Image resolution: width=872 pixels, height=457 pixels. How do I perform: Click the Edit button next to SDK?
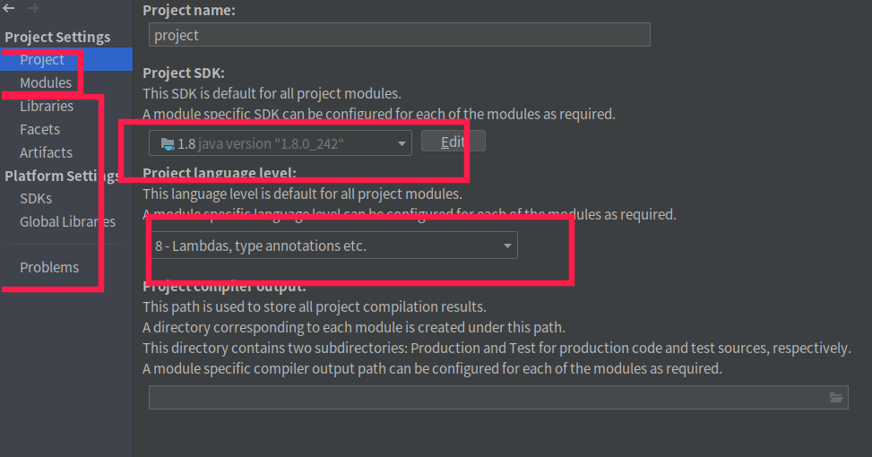click(453, 142)
